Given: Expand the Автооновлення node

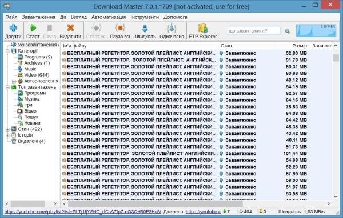Looking at the screenshot, I should pos(14,81).
